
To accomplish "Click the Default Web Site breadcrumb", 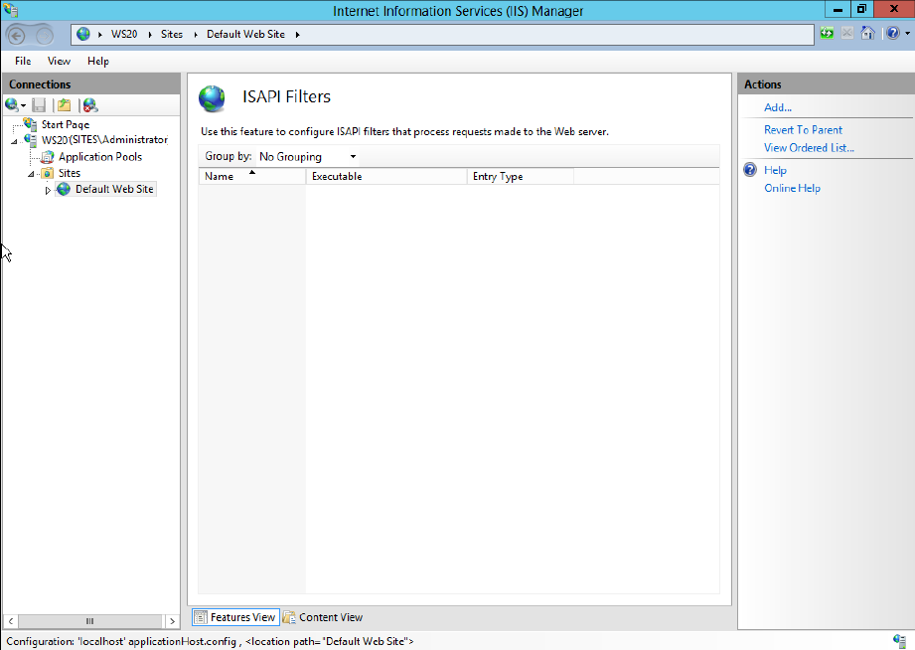I will pos(245,34).
